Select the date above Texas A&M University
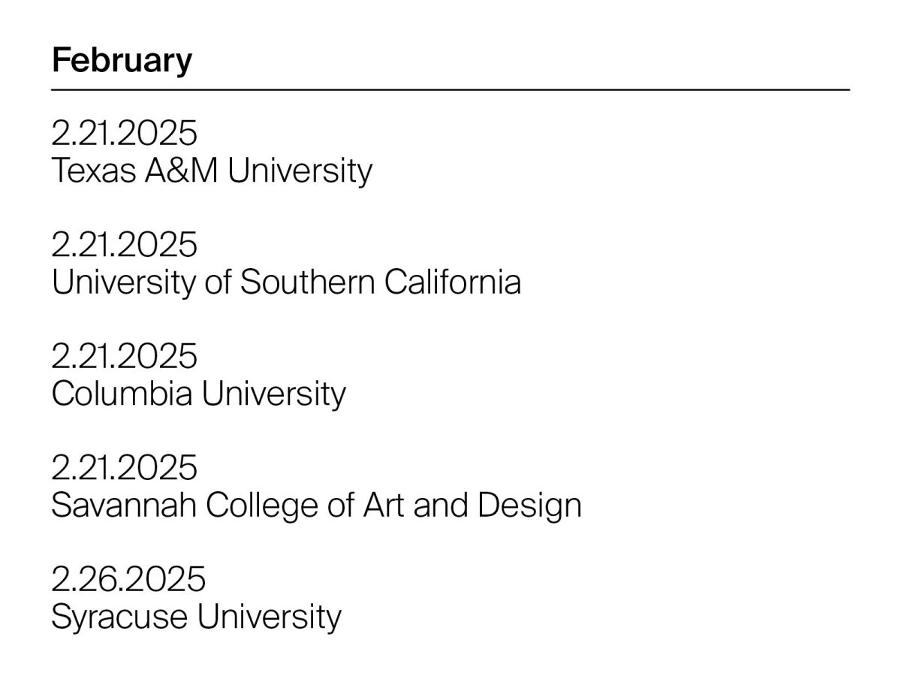 [124, 134]
